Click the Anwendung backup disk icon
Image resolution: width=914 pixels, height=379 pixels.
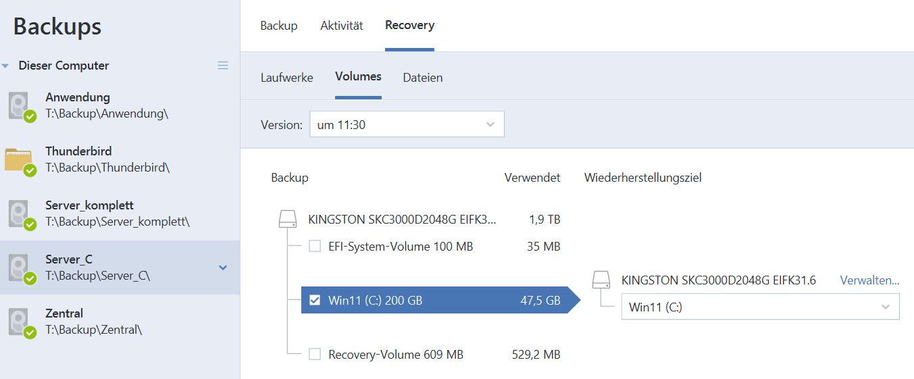pyautogui.click(x=20, y=106)
